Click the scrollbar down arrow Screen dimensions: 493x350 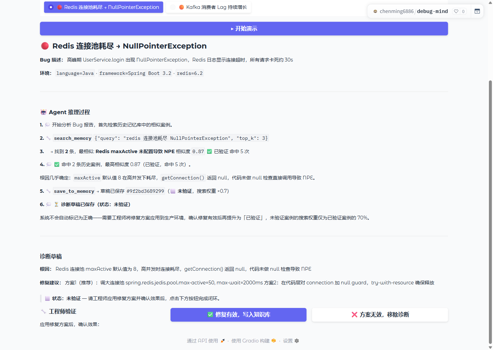coord(490,347)
